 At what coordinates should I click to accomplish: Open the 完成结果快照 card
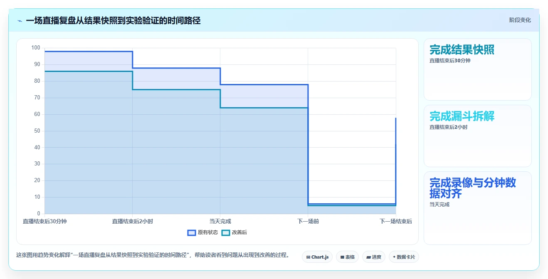(477, 69)
